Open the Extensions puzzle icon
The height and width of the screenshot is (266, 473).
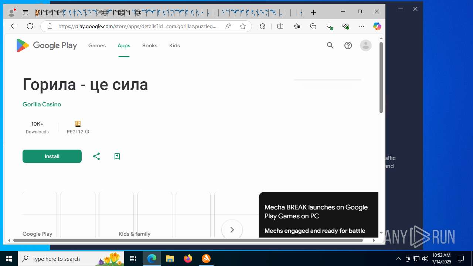(x=262, y=26)
